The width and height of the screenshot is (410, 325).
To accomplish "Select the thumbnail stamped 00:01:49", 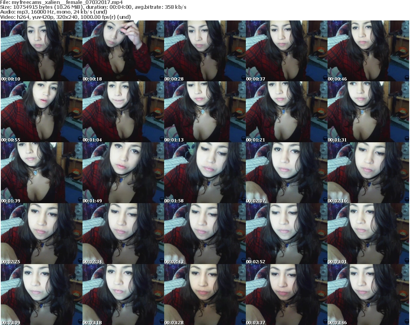I will pos(123,173).
